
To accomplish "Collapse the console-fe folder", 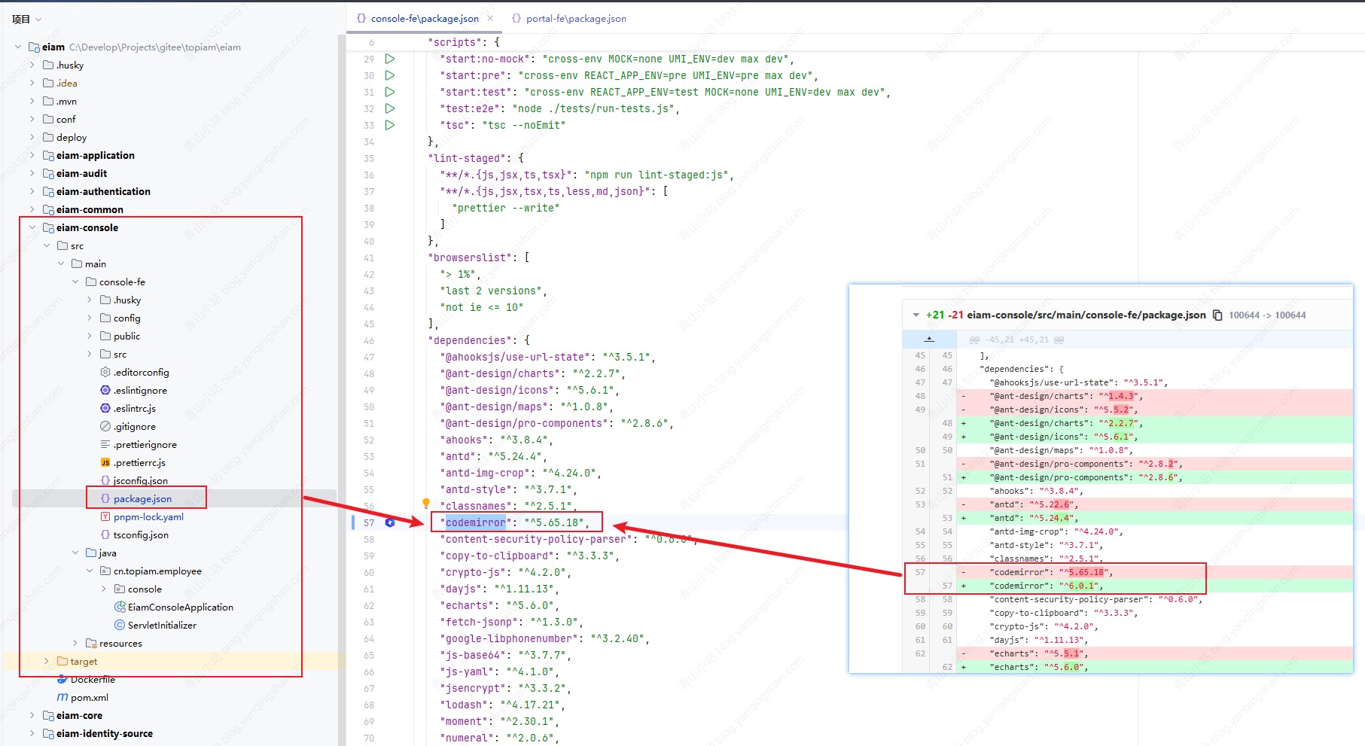I will click(x=75, y=282).
